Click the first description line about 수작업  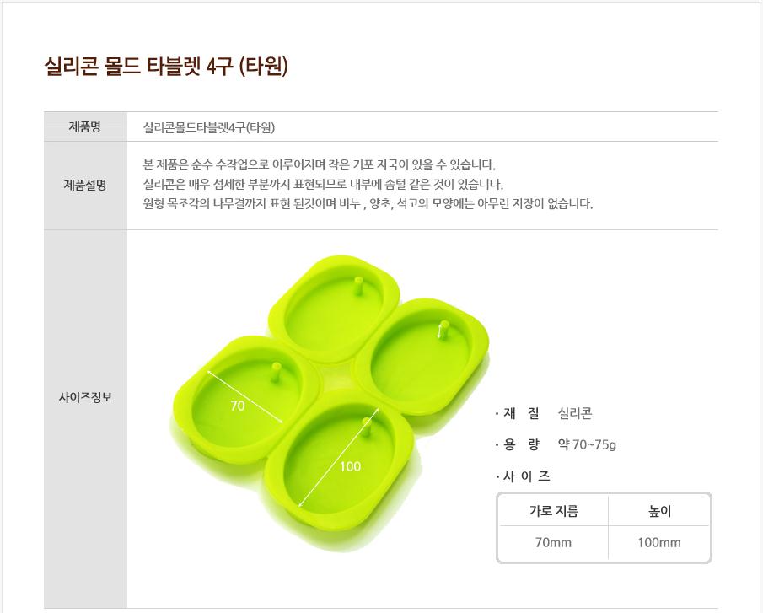[x=319, y=164]
